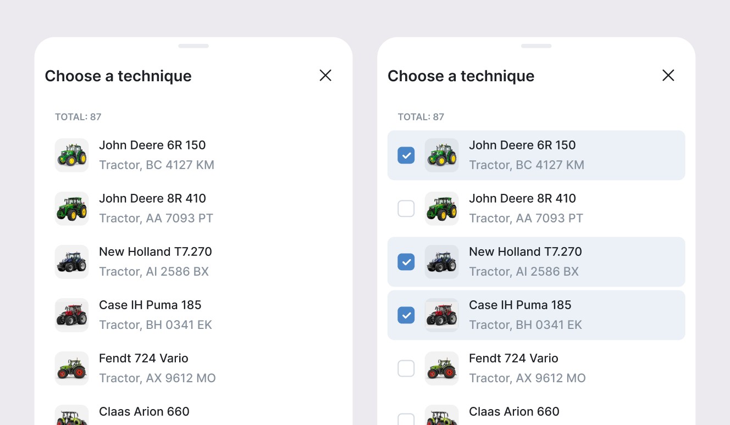Click John Deere 8R 410 tractor image in left sheet
The height and width of the screenshot is (425, 730).
(72, 209)
